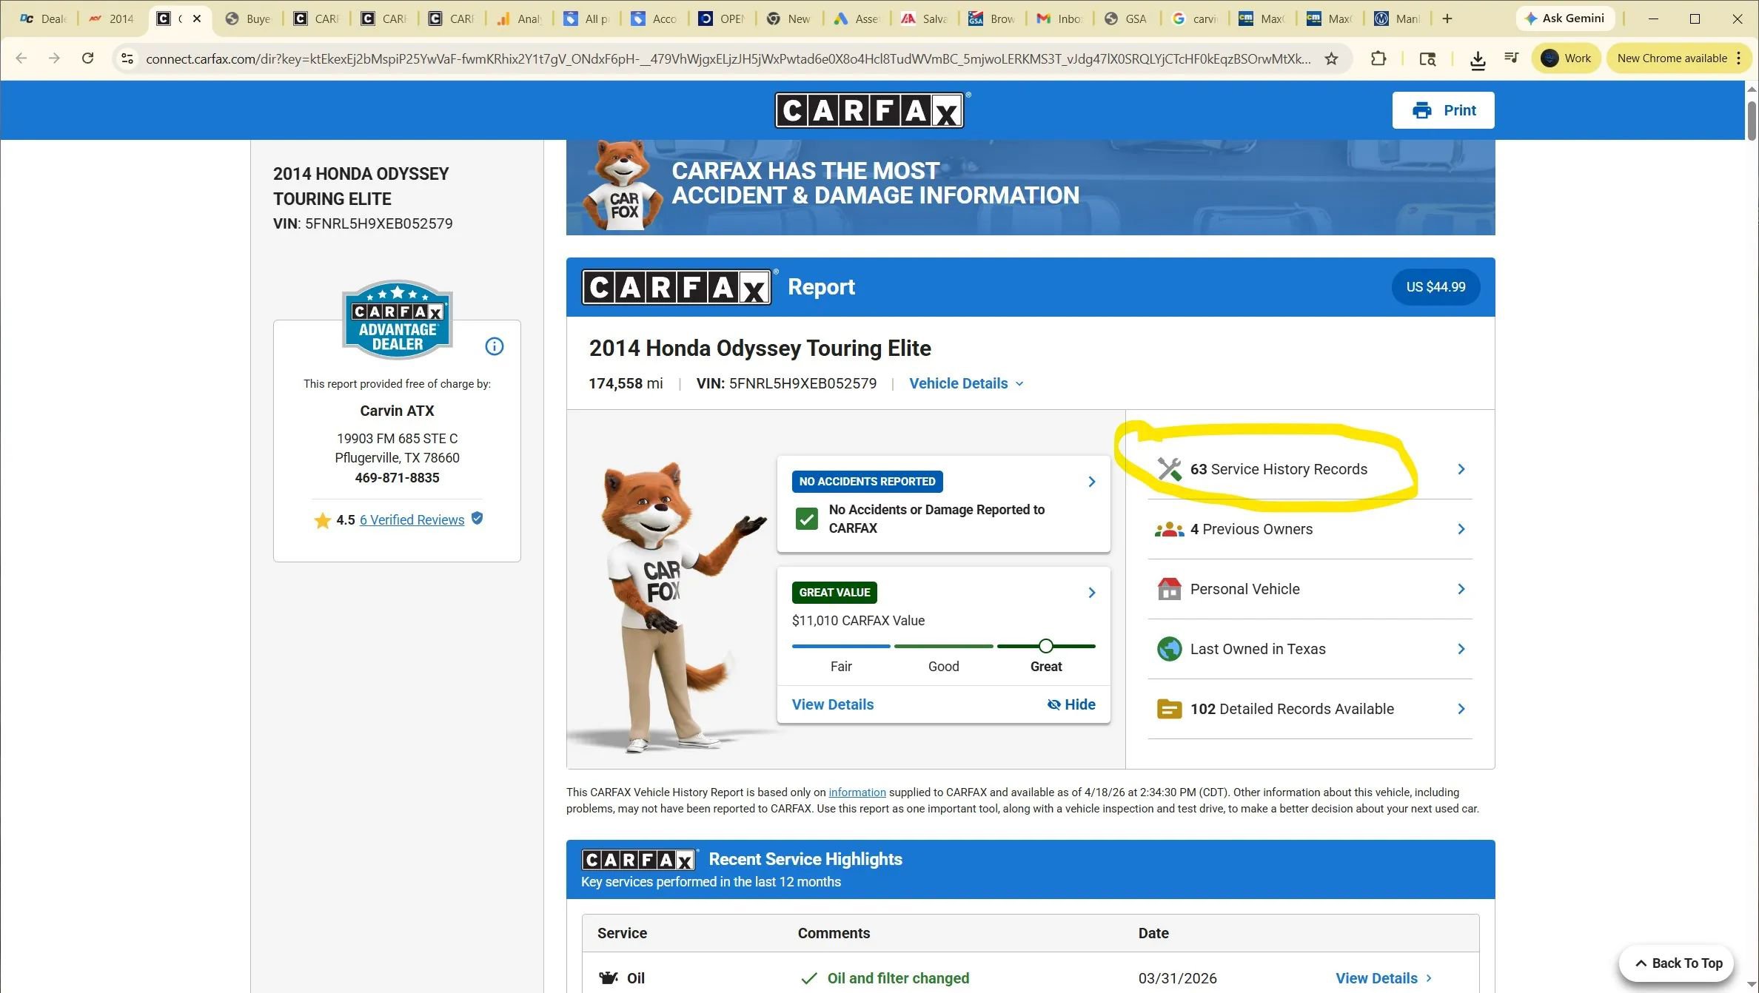Click the browser forward arrow
The image size is (1759, 993).
click(54, 58)
